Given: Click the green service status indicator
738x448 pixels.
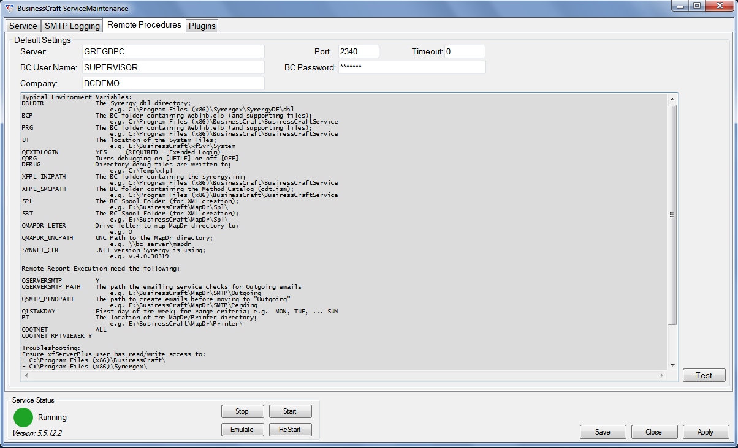Looking at the screenshot, I should 23,417.
